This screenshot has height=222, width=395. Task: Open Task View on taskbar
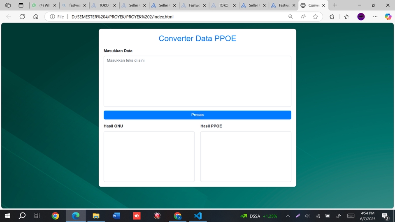click(x=37, y=216)
